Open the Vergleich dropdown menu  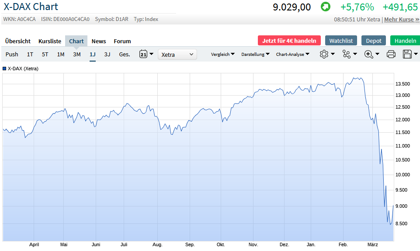pyautogui.click(x=222, y=54)
